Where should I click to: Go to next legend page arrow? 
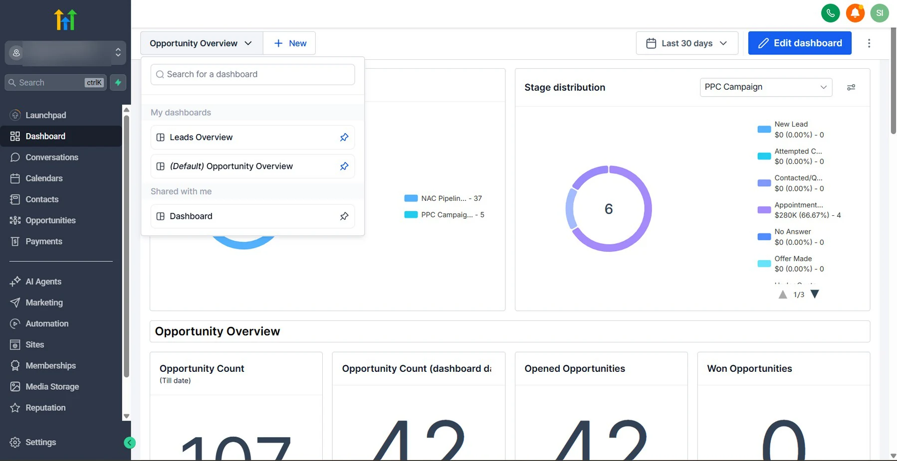point(815,294)
